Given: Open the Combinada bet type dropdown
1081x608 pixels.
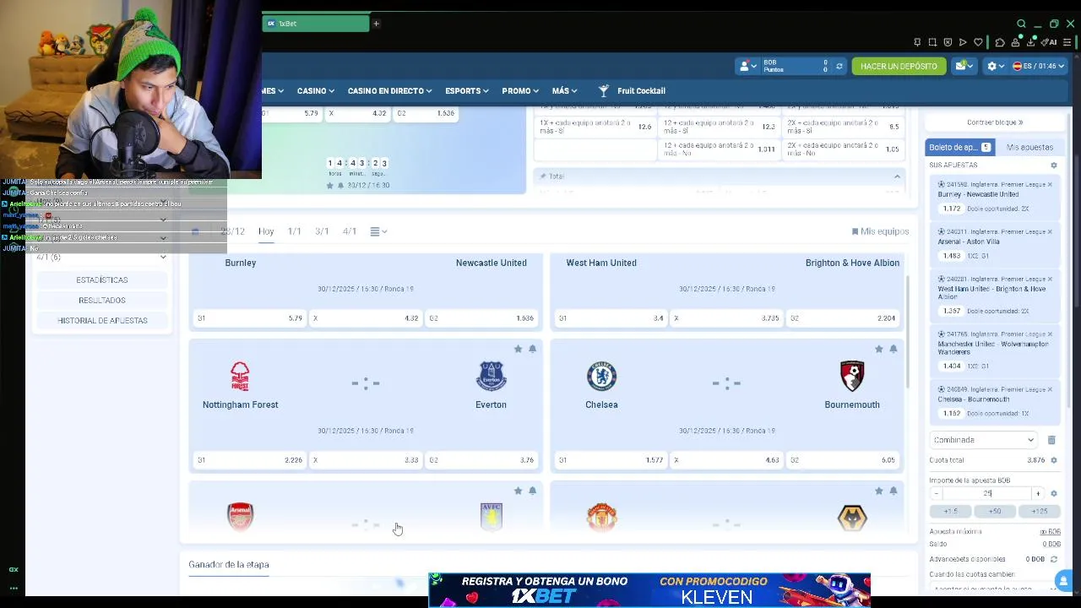Looking at the screenshot, I should [x=984, y=440].
